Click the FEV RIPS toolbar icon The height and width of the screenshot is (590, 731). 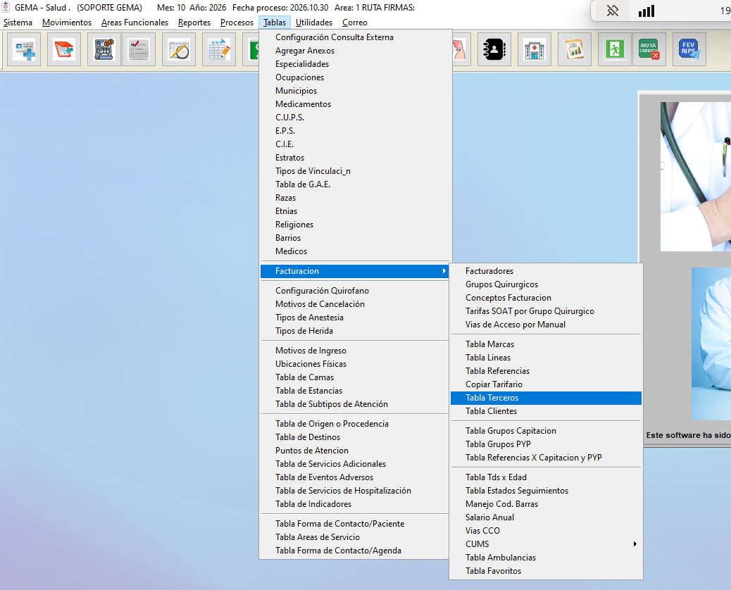(x=689, y=49)
